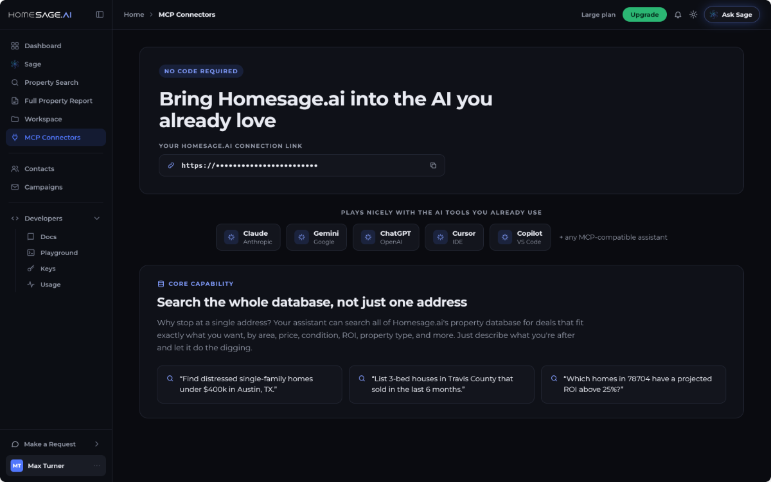Select Workspace in sidebar
The image size is (771, 482).
click(56, 119)
